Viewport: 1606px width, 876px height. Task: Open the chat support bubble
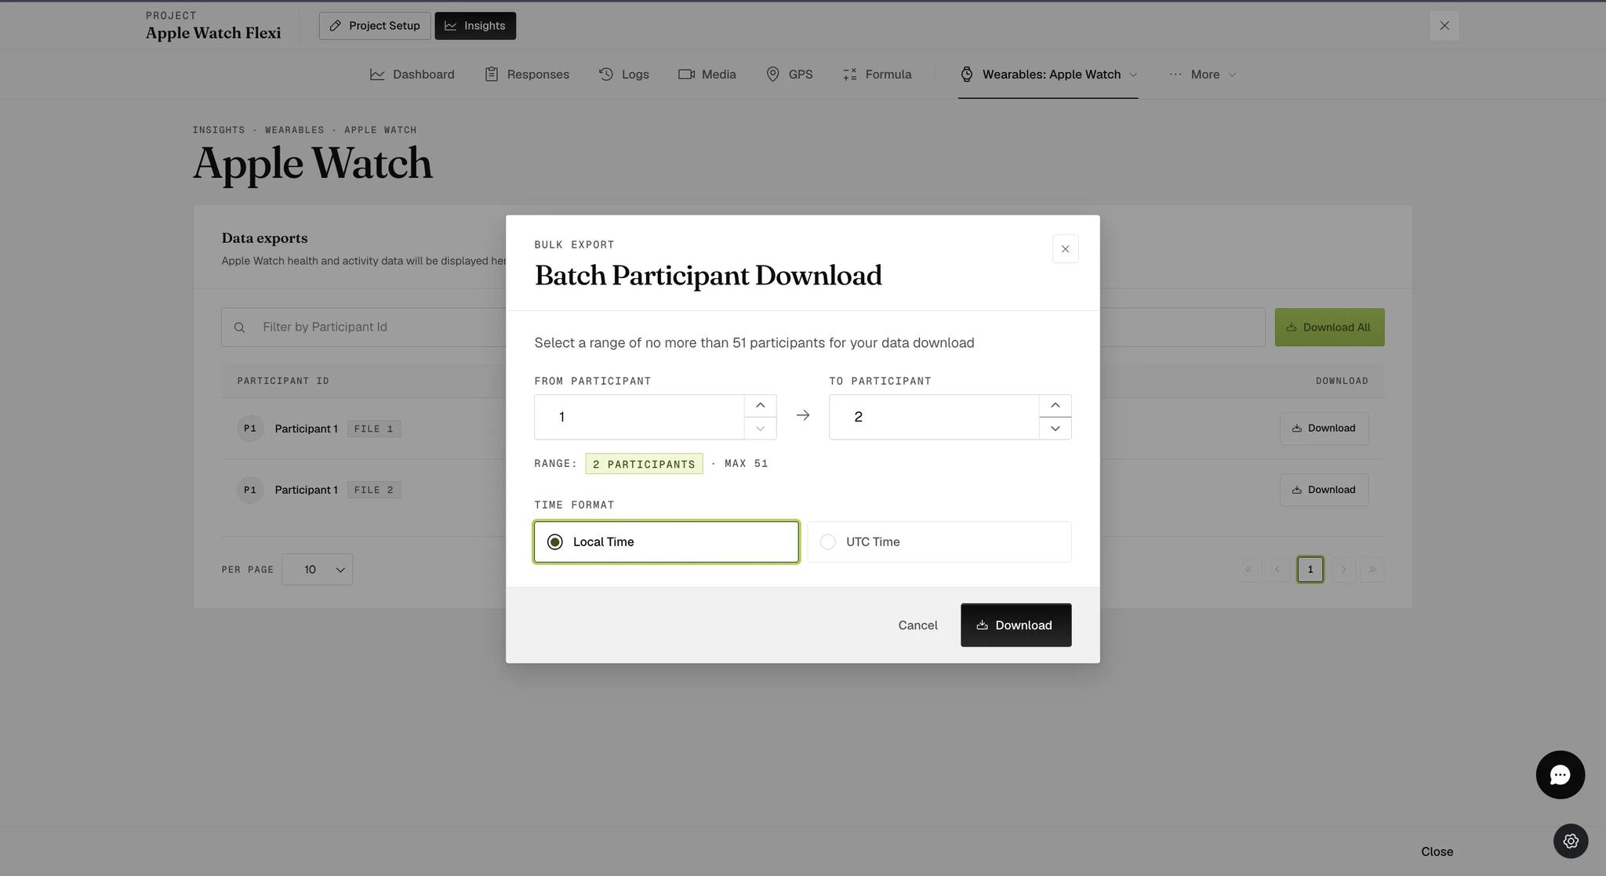[x=1560, y=775]
